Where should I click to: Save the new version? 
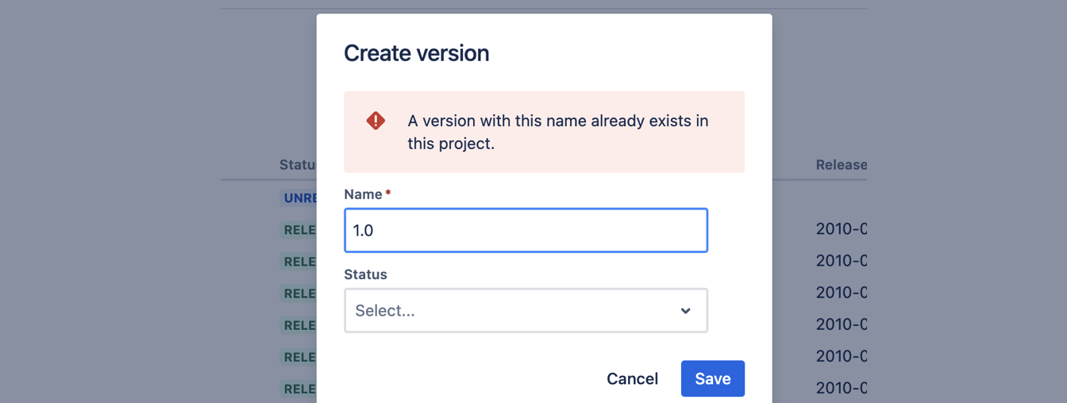pyautogui.click(x=713, y=378)
